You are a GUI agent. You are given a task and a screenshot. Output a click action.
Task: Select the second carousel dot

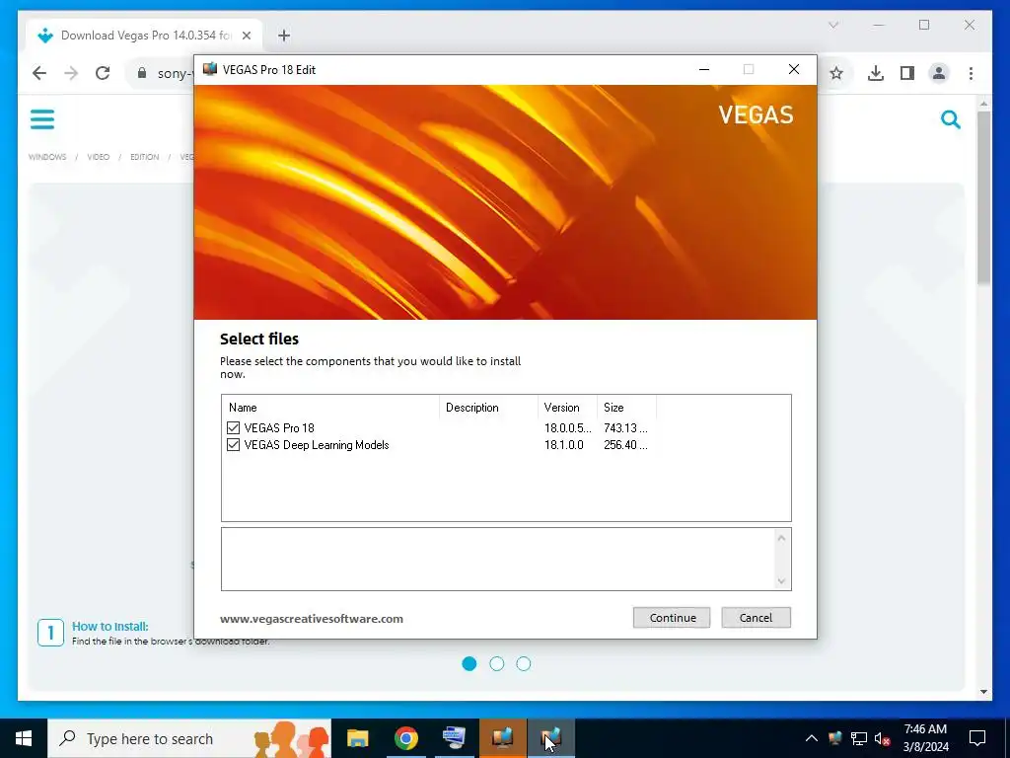[497, 664]
